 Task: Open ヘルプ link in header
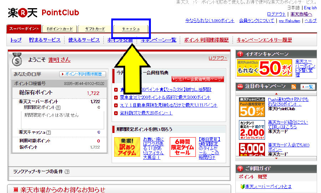coord(311,21)
